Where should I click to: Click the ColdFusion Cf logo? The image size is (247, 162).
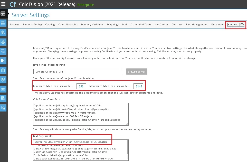(13, 4)
